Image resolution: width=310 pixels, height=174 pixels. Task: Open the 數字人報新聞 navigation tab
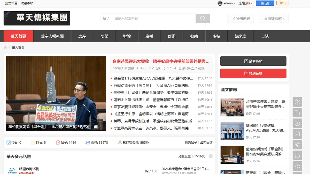(52, 36)
